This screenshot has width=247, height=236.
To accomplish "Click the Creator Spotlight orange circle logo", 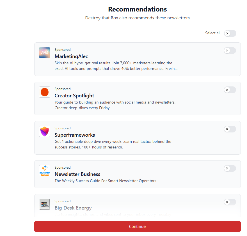I will [x=45, y=92].
